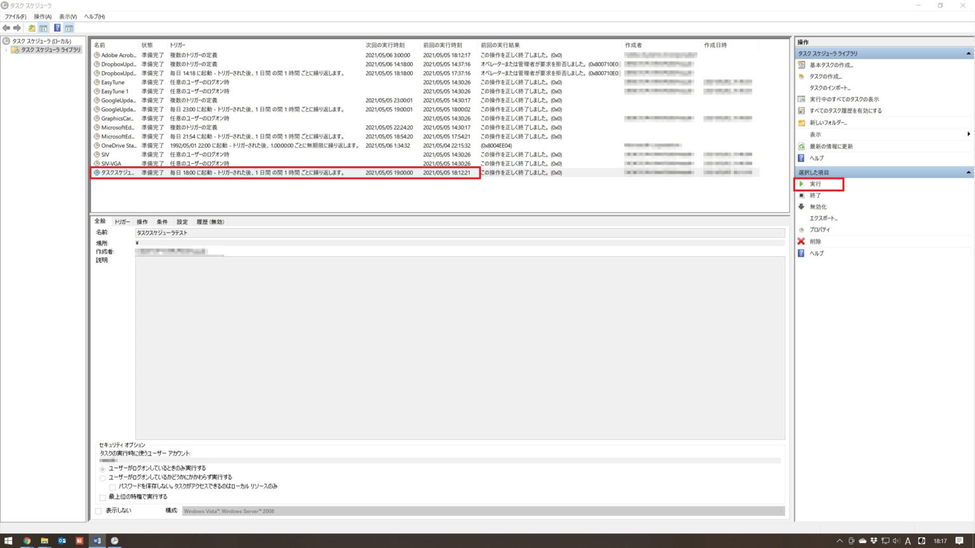
Task: Click the Help (?) toolbar icon
Action: tap(58, 28)
